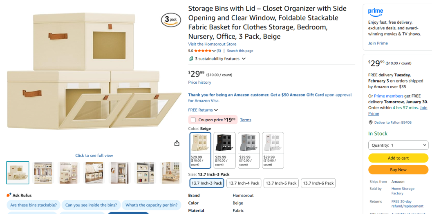Open the Quantity dropdown
Screen dimensions: 432x214
pyautogui.click(x=398, y=145)
